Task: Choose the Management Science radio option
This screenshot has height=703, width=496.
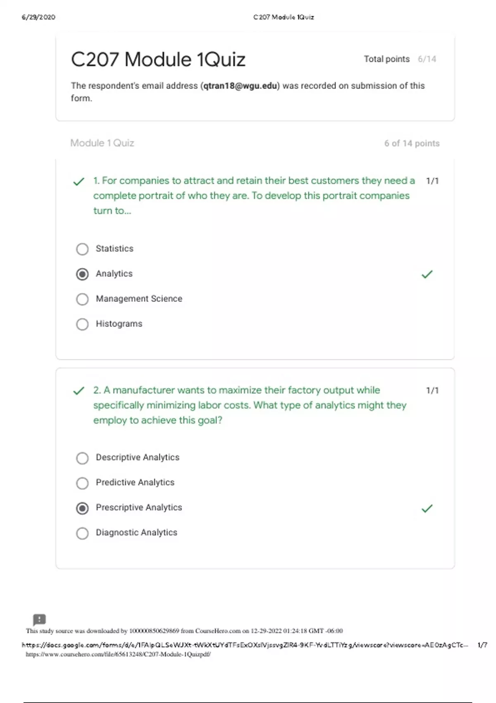Action: (82, 299)
